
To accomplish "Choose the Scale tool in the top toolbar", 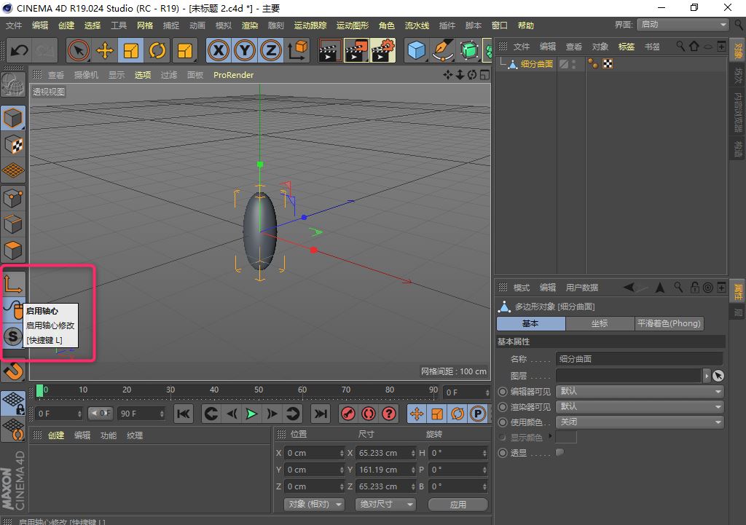I will click(131, 50).
